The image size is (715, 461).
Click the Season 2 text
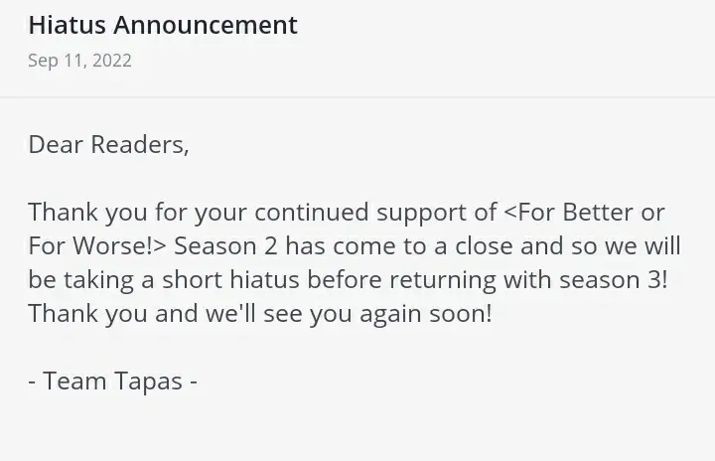pyautogui.click(x=225, y=246)
